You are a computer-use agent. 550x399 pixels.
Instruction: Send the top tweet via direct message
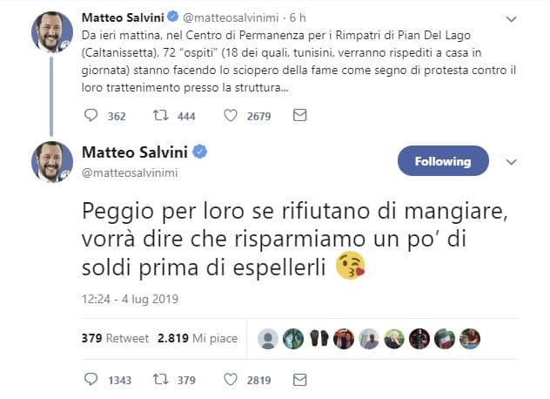[x=299, y=116]
